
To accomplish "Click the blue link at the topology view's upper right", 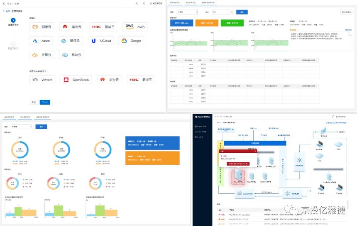I will [x=336, y=123].
